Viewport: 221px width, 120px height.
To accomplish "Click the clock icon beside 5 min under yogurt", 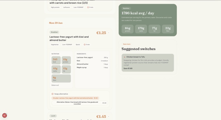I will (x=84, y=44).
